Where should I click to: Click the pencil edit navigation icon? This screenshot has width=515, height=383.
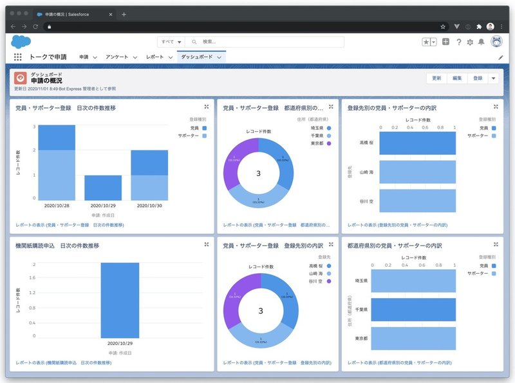501,57
